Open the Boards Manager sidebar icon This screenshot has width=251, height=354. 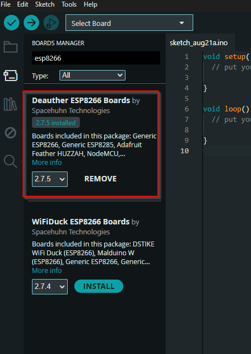click(10, 76)
